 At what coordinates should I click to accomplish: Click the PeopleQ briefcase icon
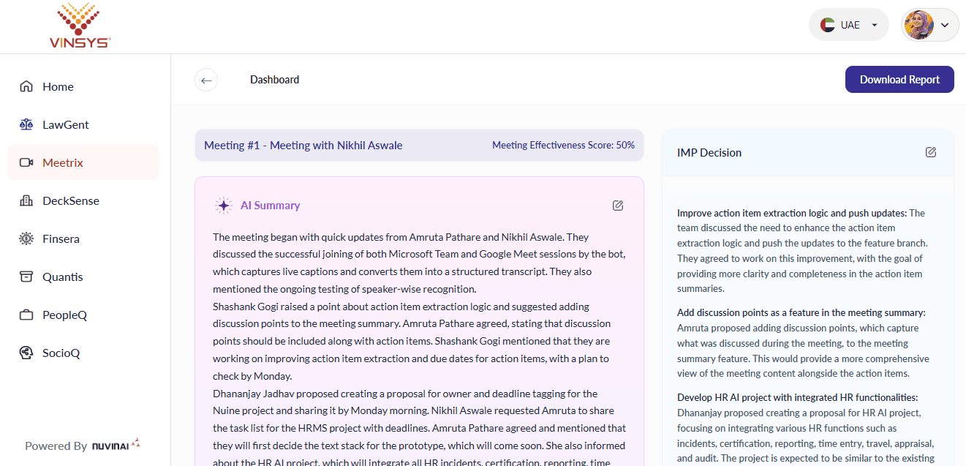[26, 315]
